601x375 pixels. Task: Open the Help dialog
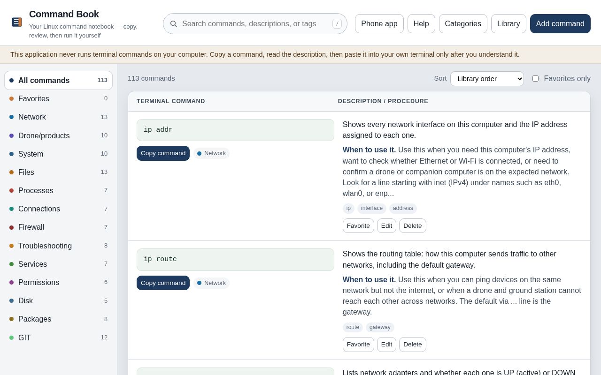[x=421, y=24]
